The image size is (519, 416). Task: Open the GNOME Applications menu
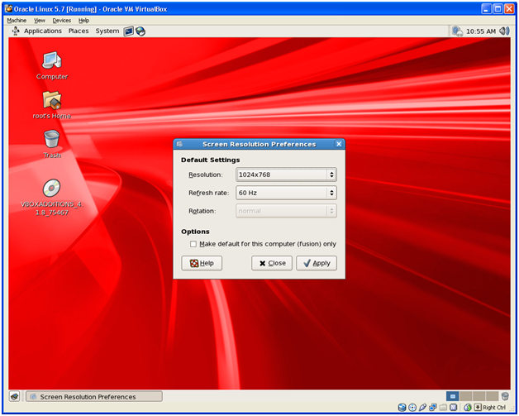pyautogui.click(x=43, y=31)
